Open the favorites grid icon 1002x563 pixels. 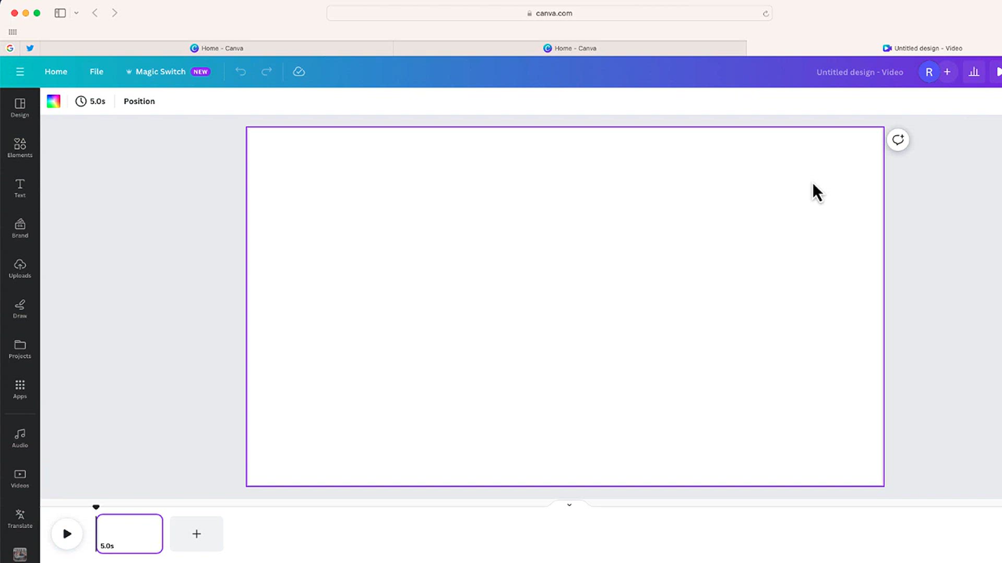click(x=13, y=32)
